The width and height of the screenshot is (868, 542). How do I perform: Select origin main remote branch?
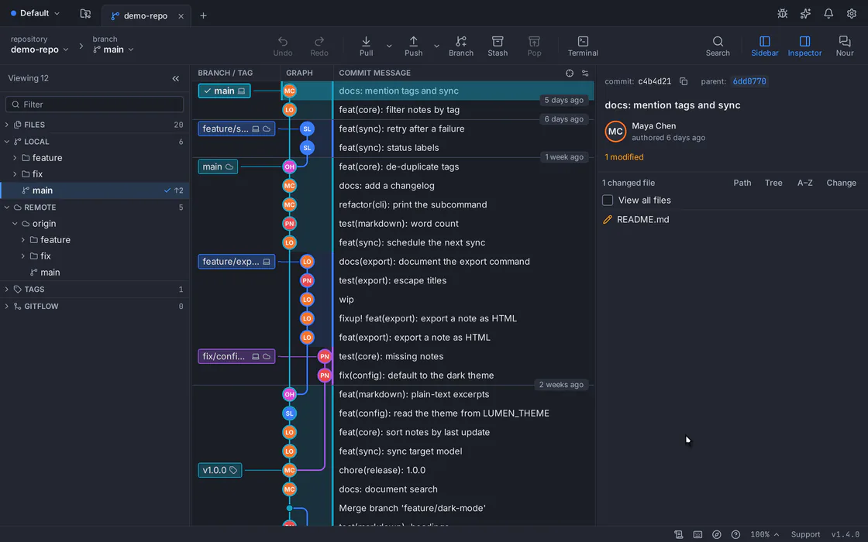95,272
